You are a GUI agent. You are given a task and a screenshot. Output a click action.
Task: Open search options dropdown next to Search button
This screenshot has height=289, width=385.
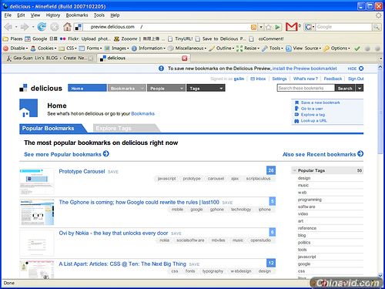point(360,88)
